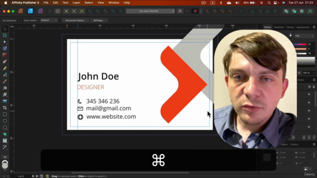Click the 345 346 236 phone number
The height and width of the screenshot is (178, 317).
click(x=103, y=101)
